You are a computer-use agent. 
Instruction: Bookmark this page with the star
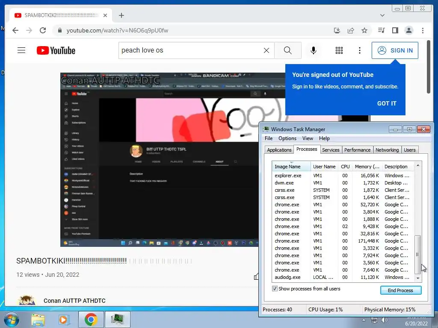click(x=364, y=30)
